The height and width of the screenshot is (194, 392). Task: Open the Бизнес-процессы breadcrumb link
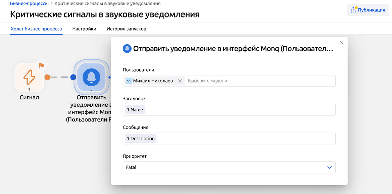point(29,3)
